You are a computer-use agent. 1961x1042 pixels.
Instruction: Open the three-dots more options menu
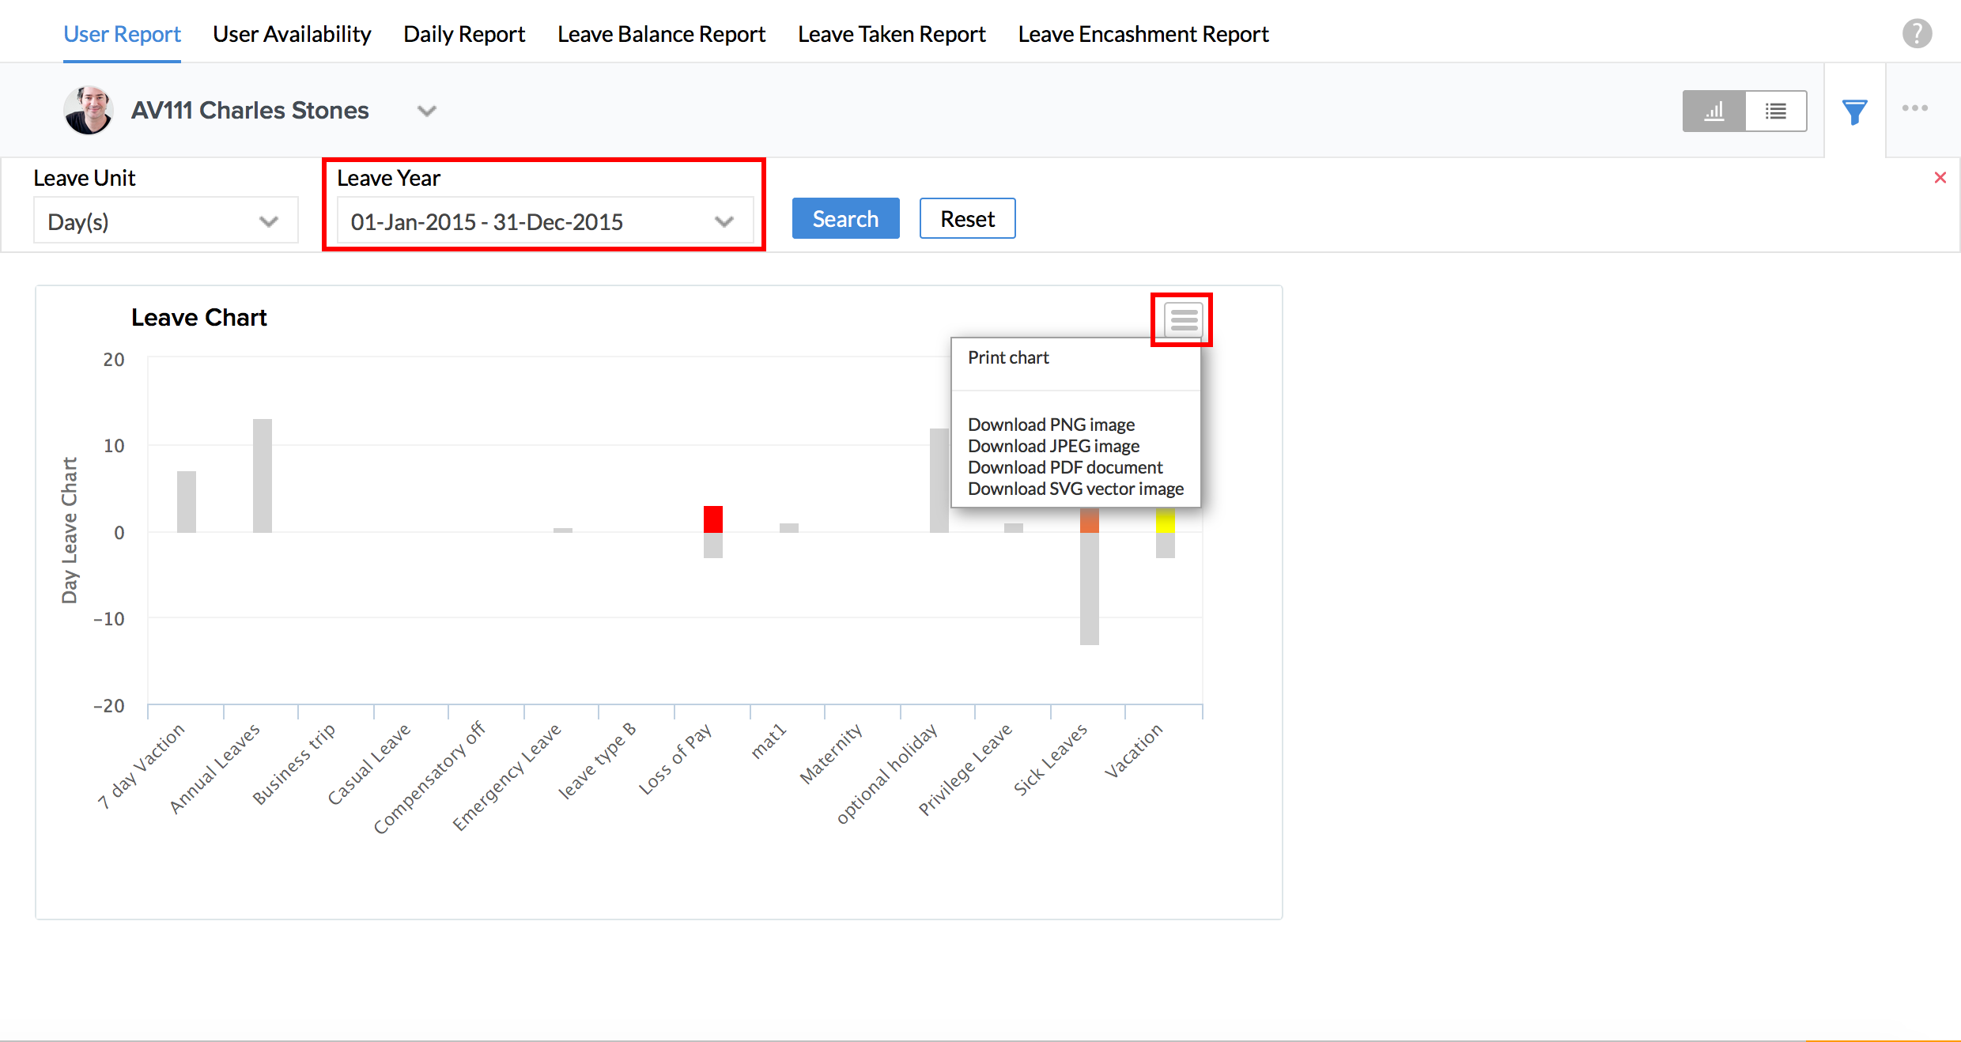tap(1915, 108)
